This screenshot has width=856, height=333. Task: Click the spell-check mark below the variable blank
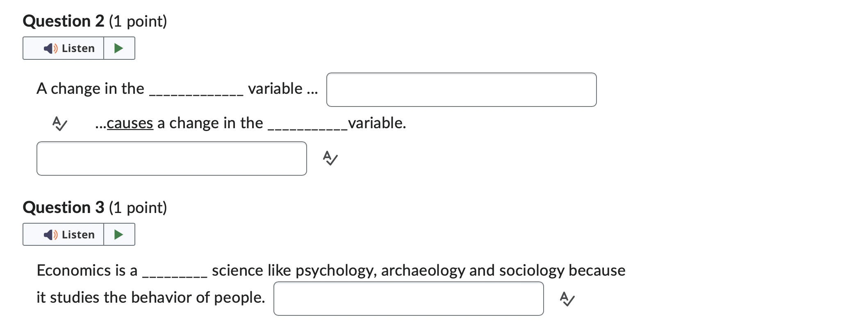(59, 124)
